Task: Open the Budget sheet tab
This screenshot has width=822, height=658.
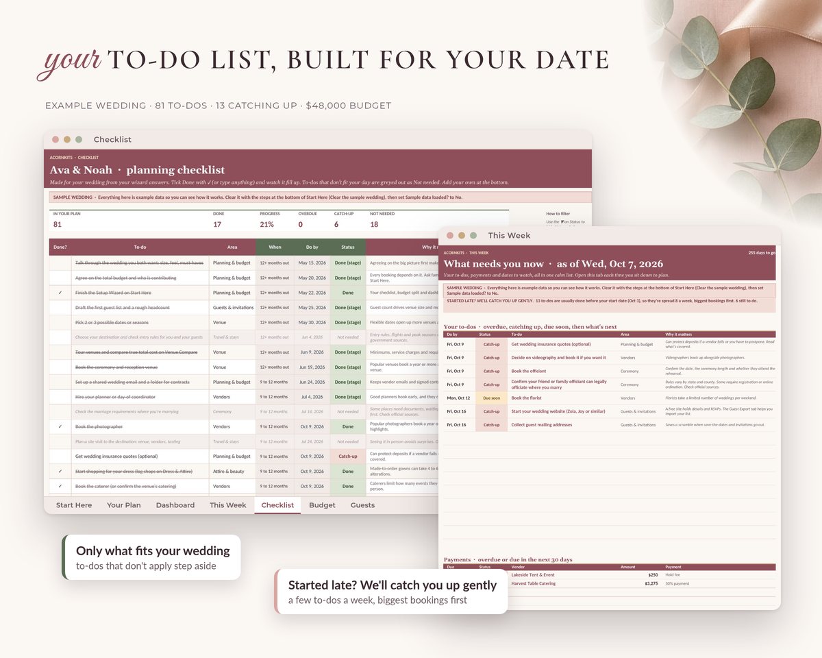Action: pyautogui.click(x=322, y=505)
